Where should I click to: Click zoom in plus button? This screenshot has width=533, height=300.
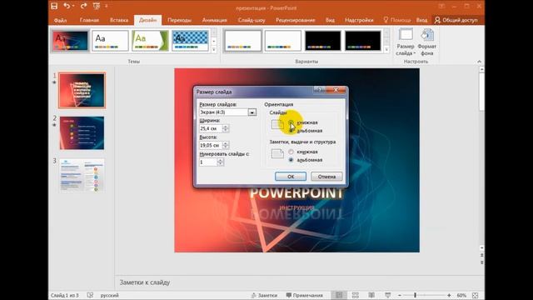449,295
